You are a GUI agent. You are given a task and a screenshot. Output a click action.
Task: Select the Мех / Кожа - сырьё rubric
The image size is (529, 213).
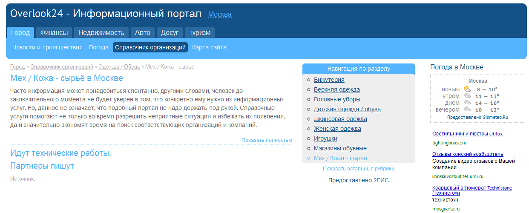point(340,158)
